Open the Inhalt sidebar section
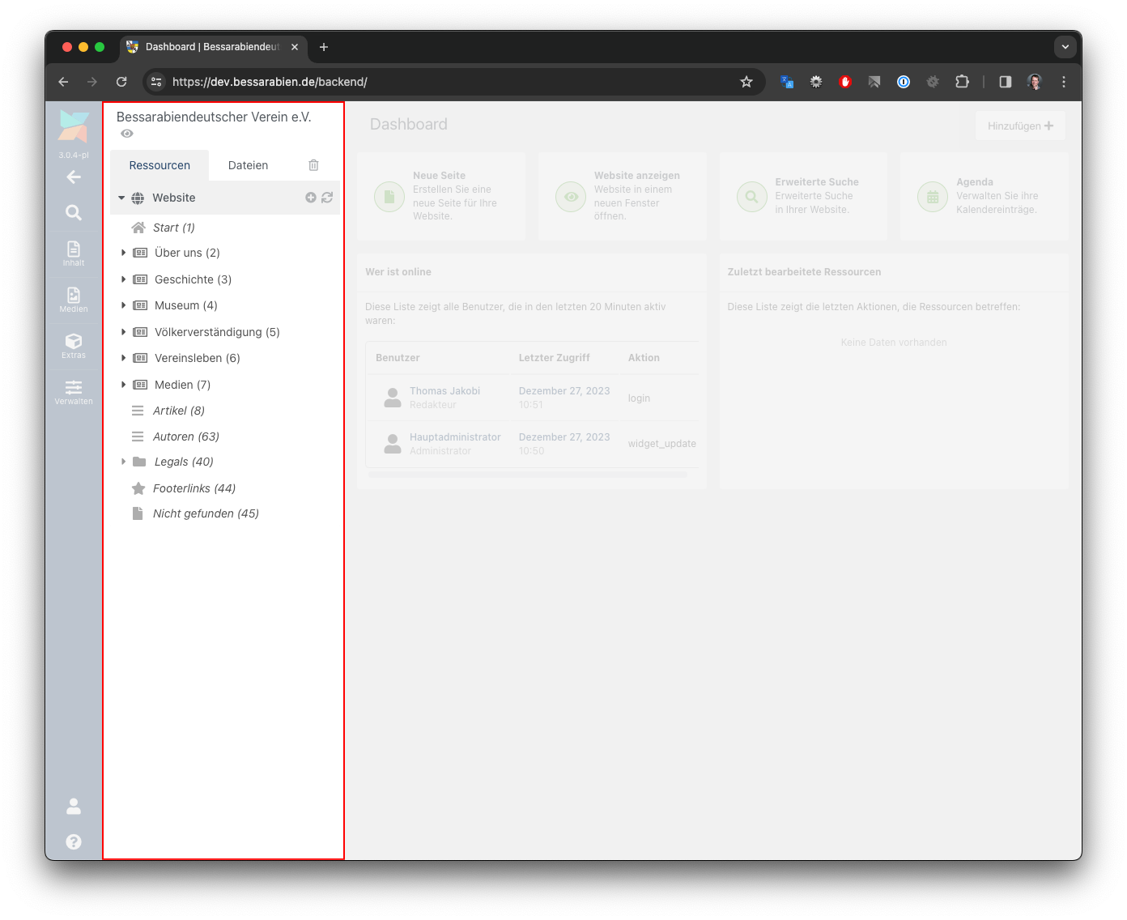 (x=74, y=253)
